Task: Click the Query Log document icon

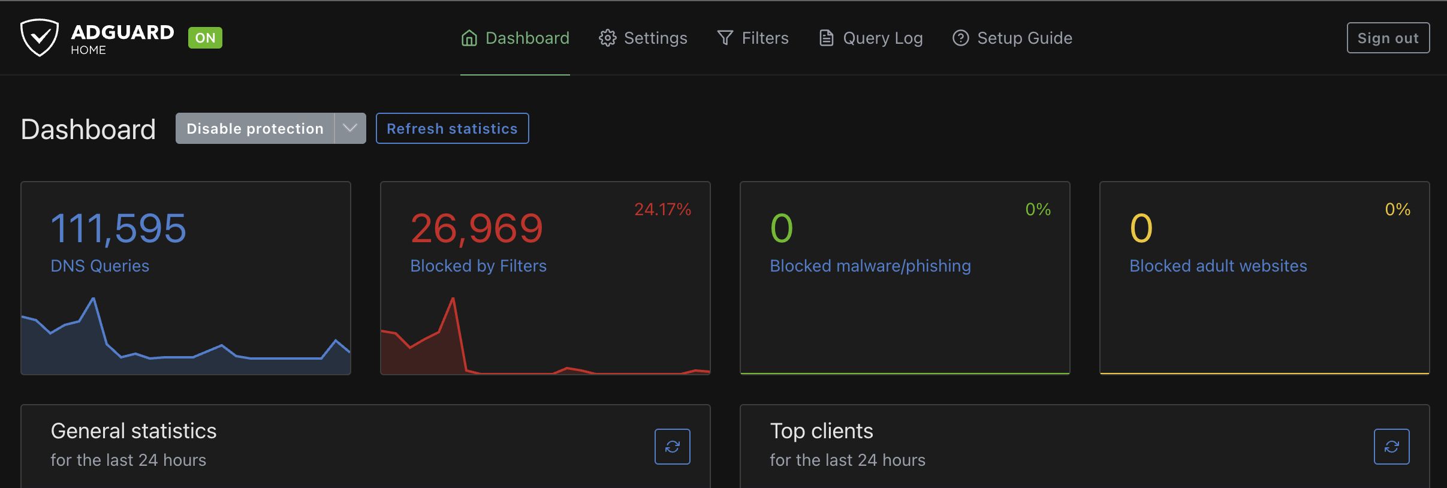Action: [826, 38]
